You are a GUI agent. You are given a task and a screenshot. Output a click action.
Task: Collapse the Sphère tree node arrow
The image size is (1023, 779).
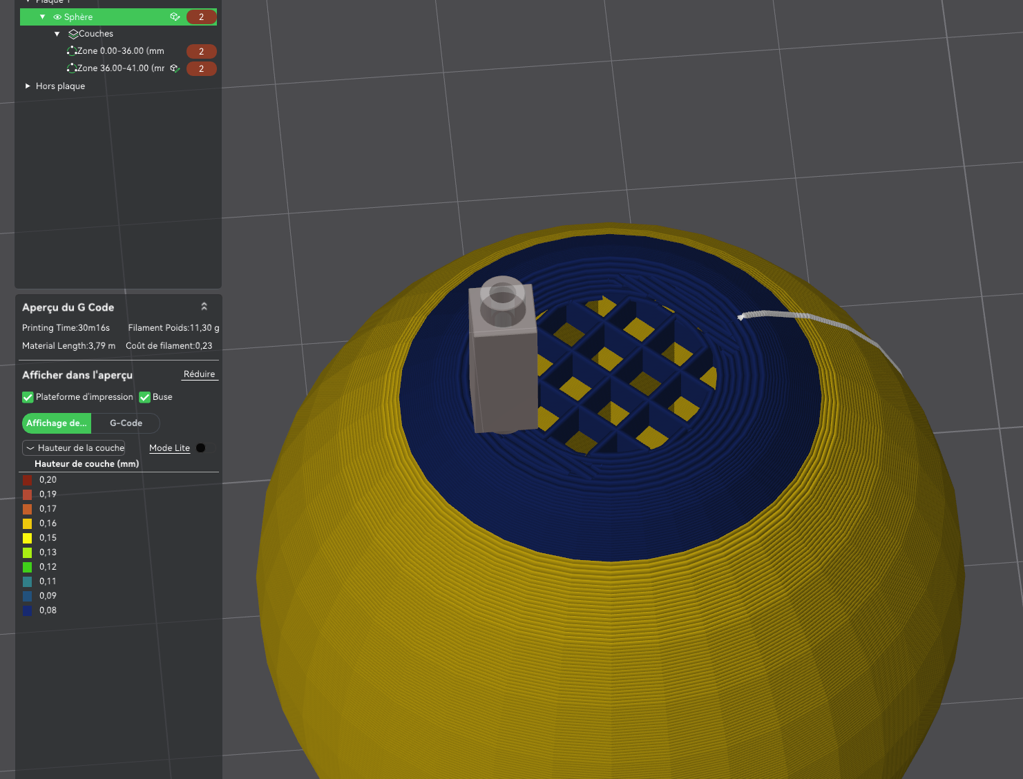pyautogui.click(x=42, y=17)
